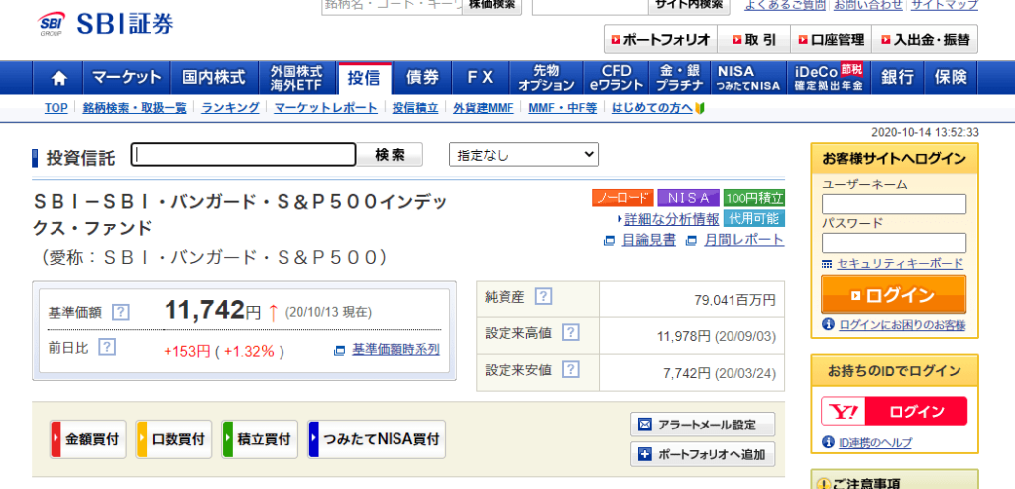Click the つみたてNISA買付 button
1015x489 pixels.
[x=377, y=438]
